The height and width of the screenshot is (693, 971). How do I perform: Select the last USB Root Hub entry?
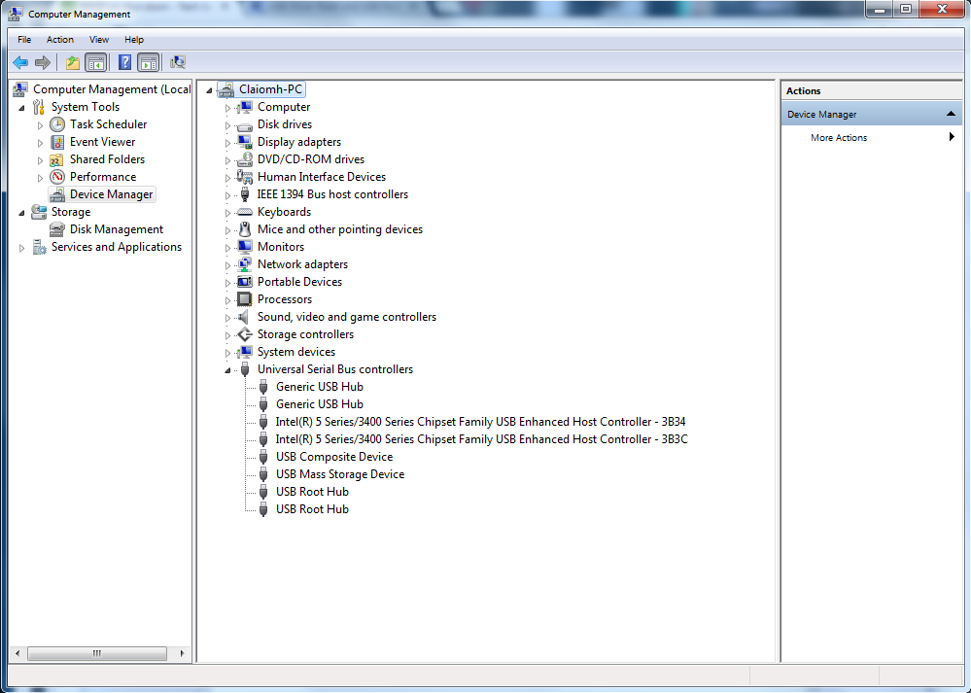pos(312,509)
